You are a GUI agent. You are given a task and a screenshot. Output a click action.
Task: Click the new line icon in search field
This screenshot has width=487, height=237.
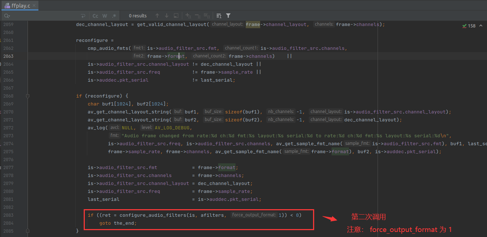(83, 16)
